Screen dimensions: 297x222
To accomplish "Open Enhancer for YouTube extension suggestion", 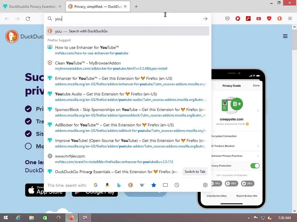I will tap(128, 81).
